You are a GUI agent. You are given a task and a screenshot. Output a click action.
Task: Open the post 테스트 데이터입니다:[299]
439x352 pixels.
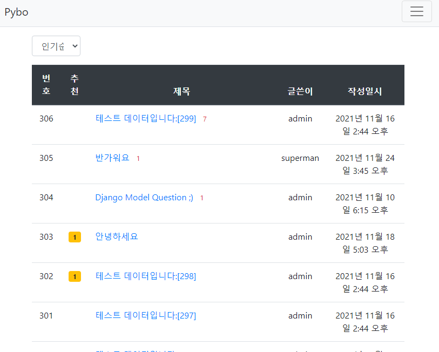pyautogui.click(x=146, y=118)
